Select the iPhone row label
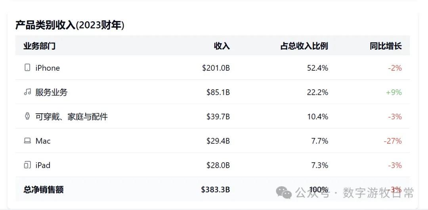428x210 pixels. click(x=48, y=68)
